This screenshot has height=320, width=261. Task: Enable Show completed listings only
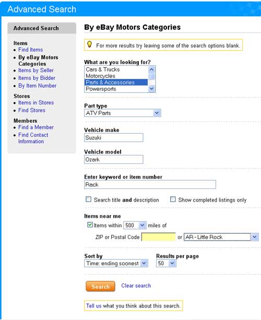point(173,199)
